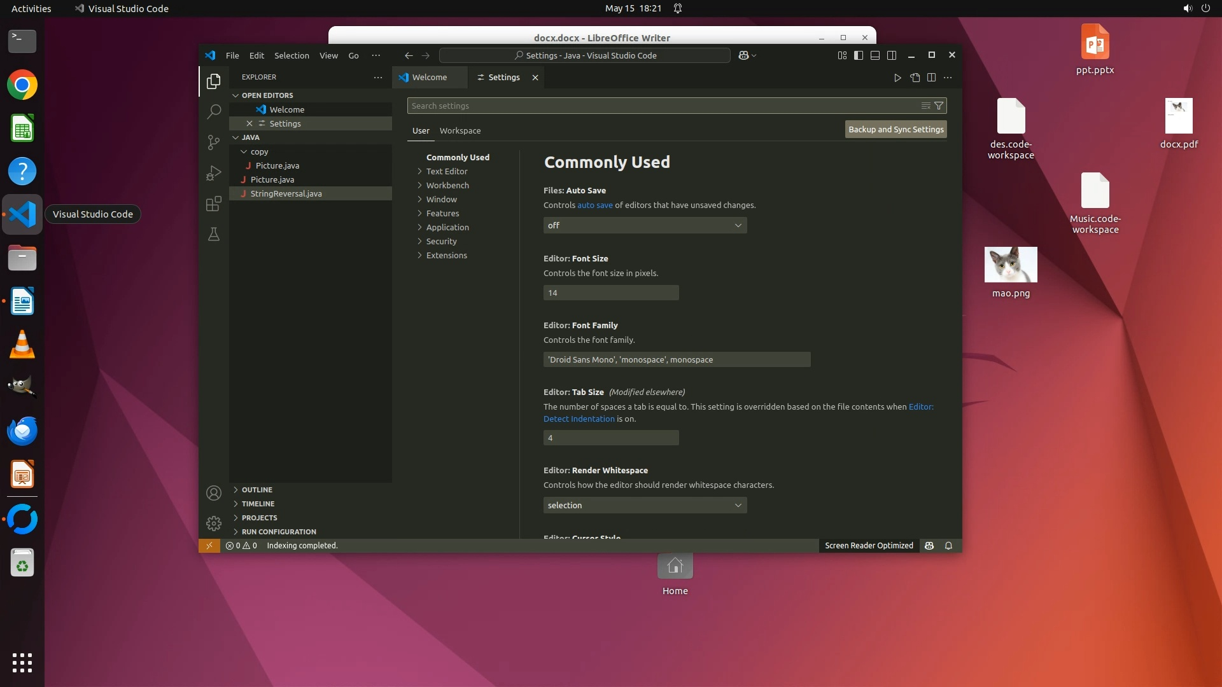Click the Editor Font Size input field
The width and height of the screenshot is (1222, 687).
point(610,293)
